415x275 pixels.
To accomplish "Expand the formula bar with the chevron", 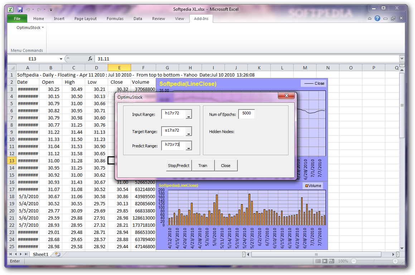I will (x=402, y=58).
